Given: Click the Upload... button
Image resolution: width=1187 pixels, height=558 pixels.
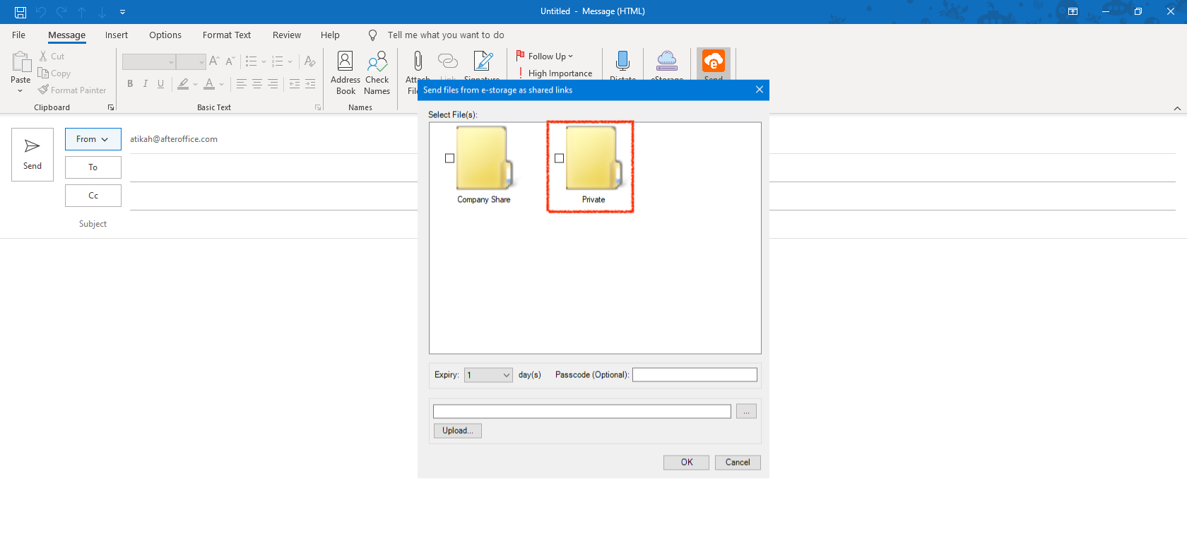Looking at the screenshot, I should click(x=457, y=431).
